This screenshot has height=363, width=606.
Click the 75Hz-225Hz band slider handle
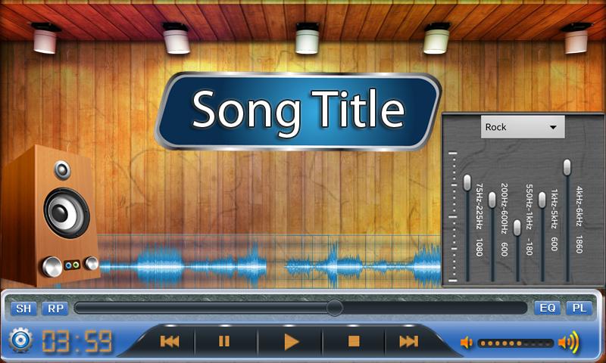(x=467, y=182)
